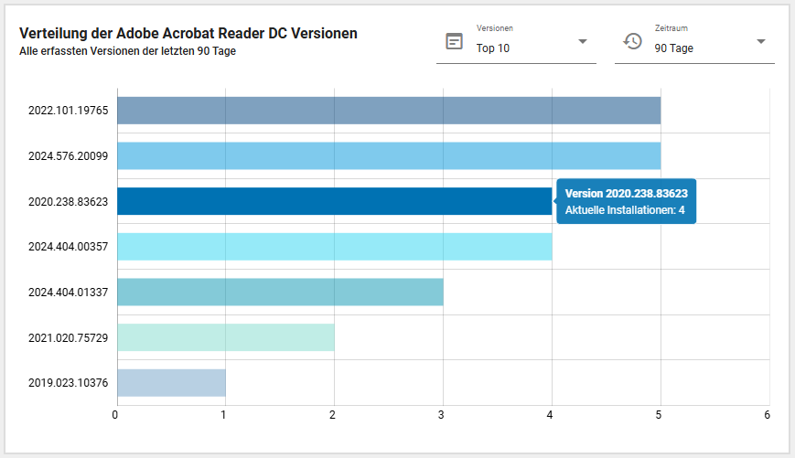Viewport: 795px width, 458px height.
Task: Select the dark blue 2020.238.83623 bar
Action: point(334,201)
